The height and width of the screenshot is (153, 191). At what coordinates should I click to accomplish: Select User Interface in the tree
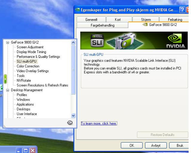27,114
